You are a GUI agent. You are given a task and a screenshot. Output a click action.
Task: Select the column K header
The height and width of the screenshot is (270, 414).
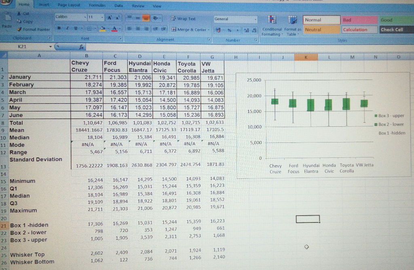click(306, 57)
